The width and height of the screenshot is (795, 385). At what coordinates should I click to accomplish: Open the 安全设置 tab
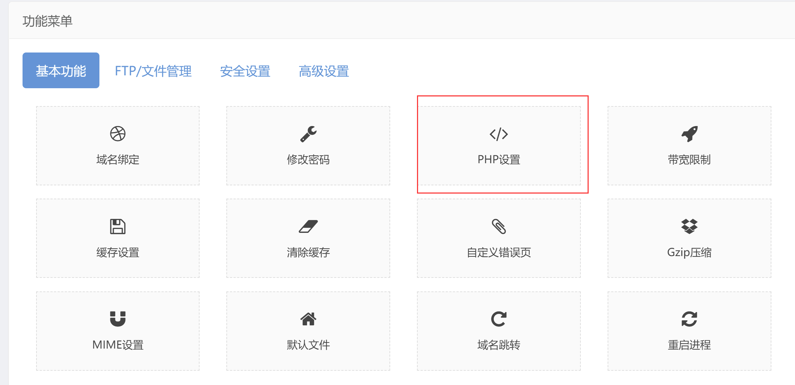pyautogui.click(x=245, y=71)
